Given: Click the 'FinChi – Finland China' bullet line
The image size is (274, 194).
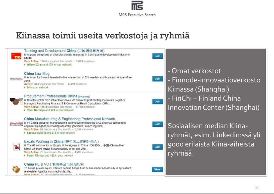Looking at the screenshot, I should [x=204, y=98].
